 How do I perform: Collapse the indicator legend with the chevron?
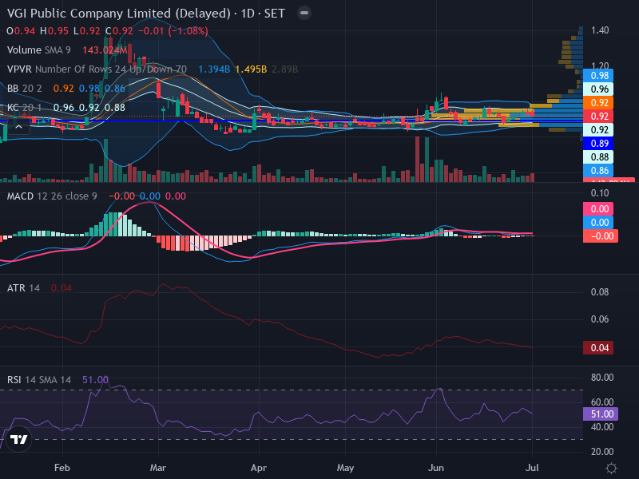pyautogui.click(x=18, y=127)
